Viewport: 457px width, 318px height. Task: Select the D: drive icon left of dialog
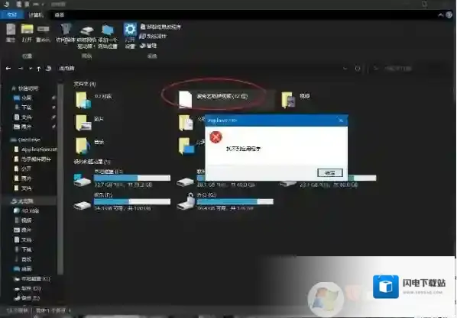[185, 182]
